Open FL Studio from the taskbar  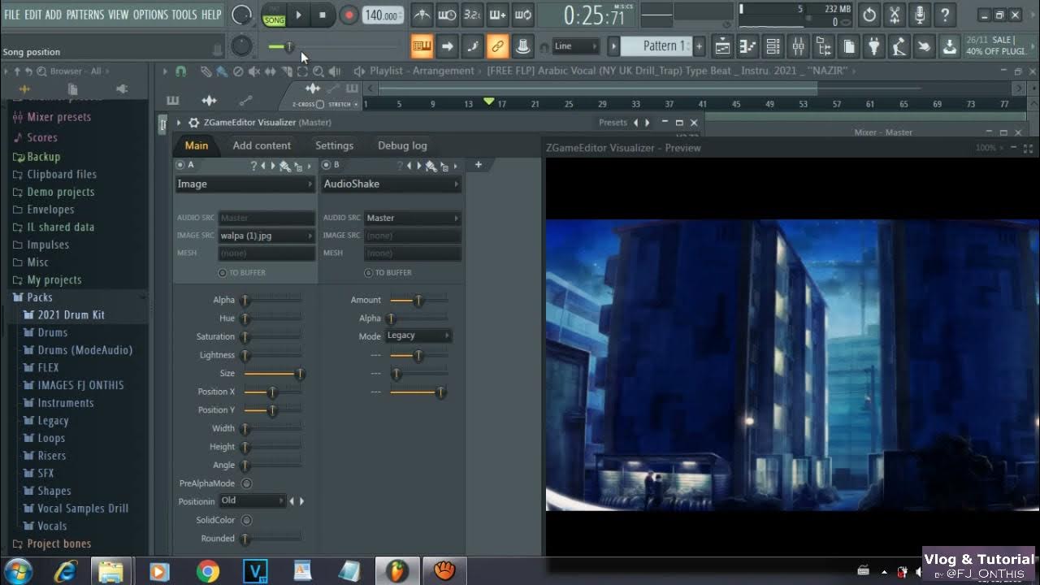(396, 571)
